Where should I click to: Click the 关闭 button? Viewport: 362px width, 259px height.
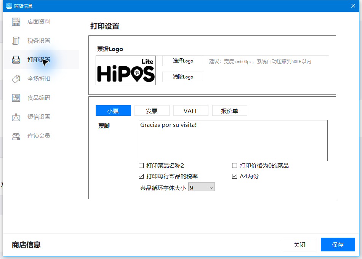(x=300, y=245)
